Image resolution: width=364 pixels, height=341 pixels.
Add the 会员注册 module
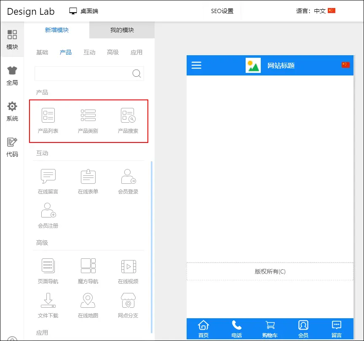(48, 210)
